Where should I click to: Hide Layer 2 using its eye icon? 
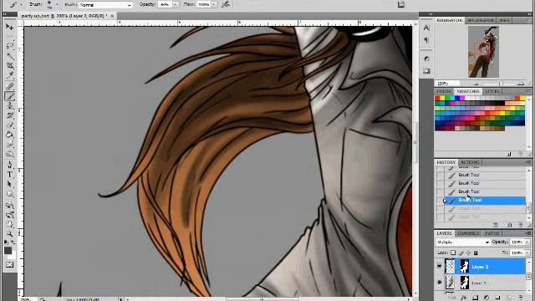(439, 266)
